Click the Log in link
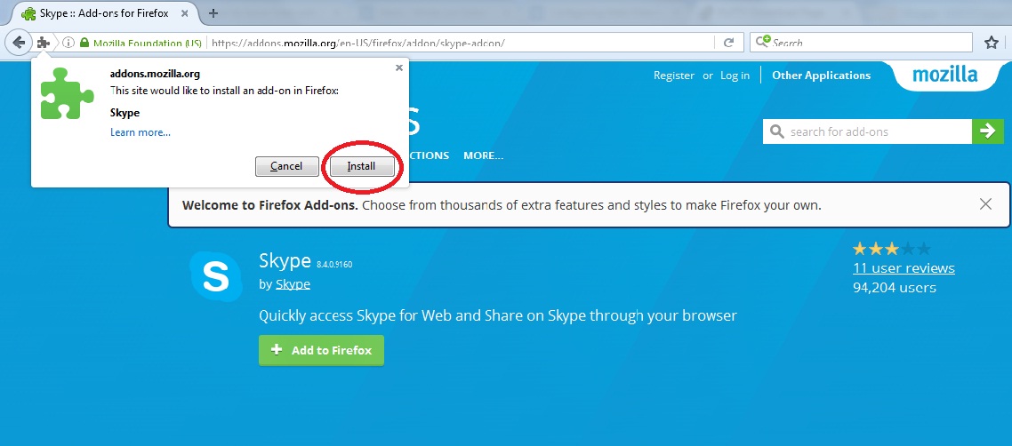Image resolution: width=1012 pixels, height=446 pixels. [x=735, y=76]
